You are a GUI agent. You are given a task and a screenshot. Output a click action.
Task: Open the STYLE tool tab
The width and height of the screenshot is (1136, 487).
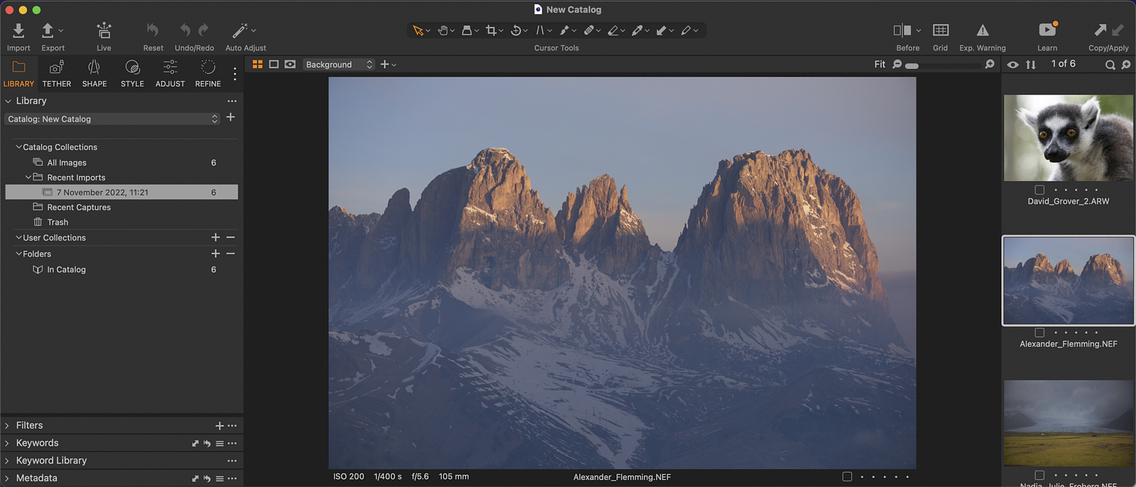[x=132, y=74]
